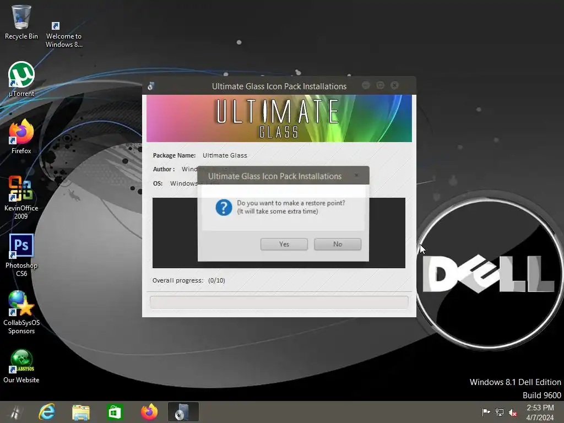564x423 pixels.
Task: Select the Our Website desktop shortcut
Action: [21, 366]
